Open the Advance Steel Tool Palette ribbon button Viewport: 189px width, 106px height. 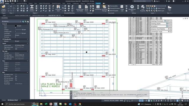tap(80, 8)
